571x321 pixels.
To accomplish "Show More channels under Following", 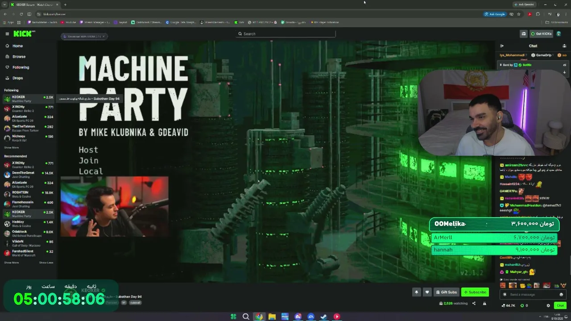I will coord(12,148).
